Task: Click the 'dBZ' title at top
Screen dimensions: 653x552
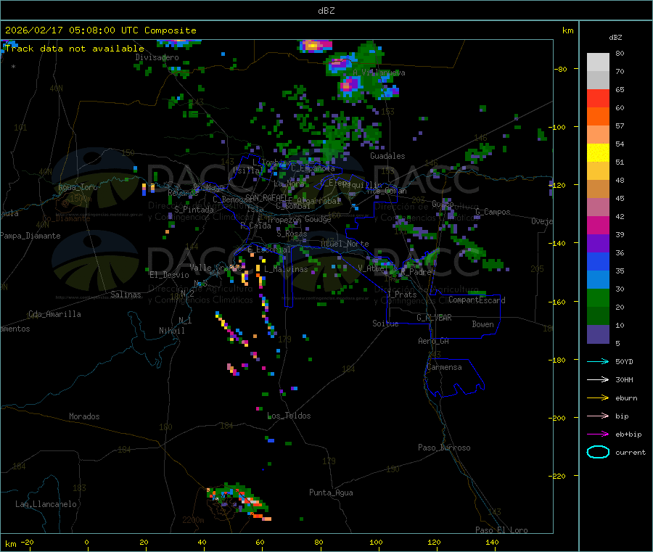Action: click(326, 11)
